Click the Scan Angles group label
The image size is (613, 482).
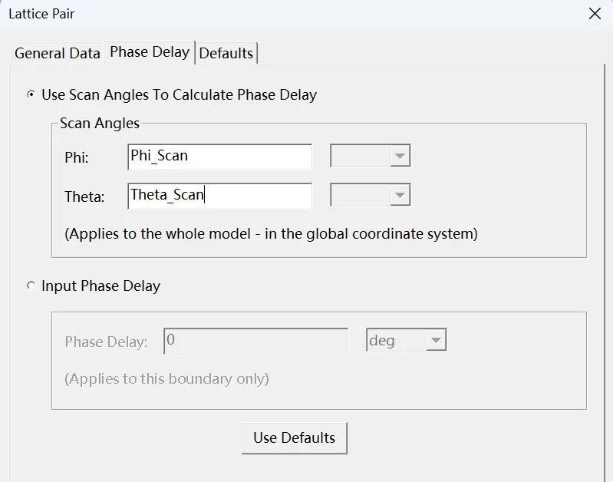coord(100,124)
